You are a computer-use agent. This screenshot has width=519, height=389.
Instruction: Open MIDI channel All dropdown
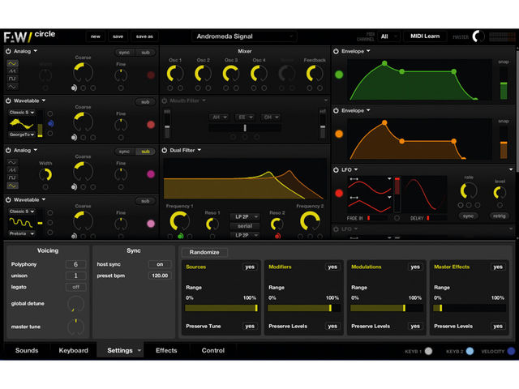389,36
